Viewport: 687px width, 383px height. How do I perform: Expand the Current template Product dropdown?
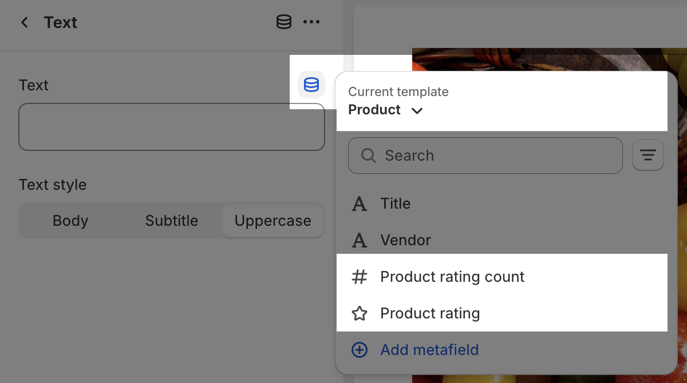tap(386, 110)
